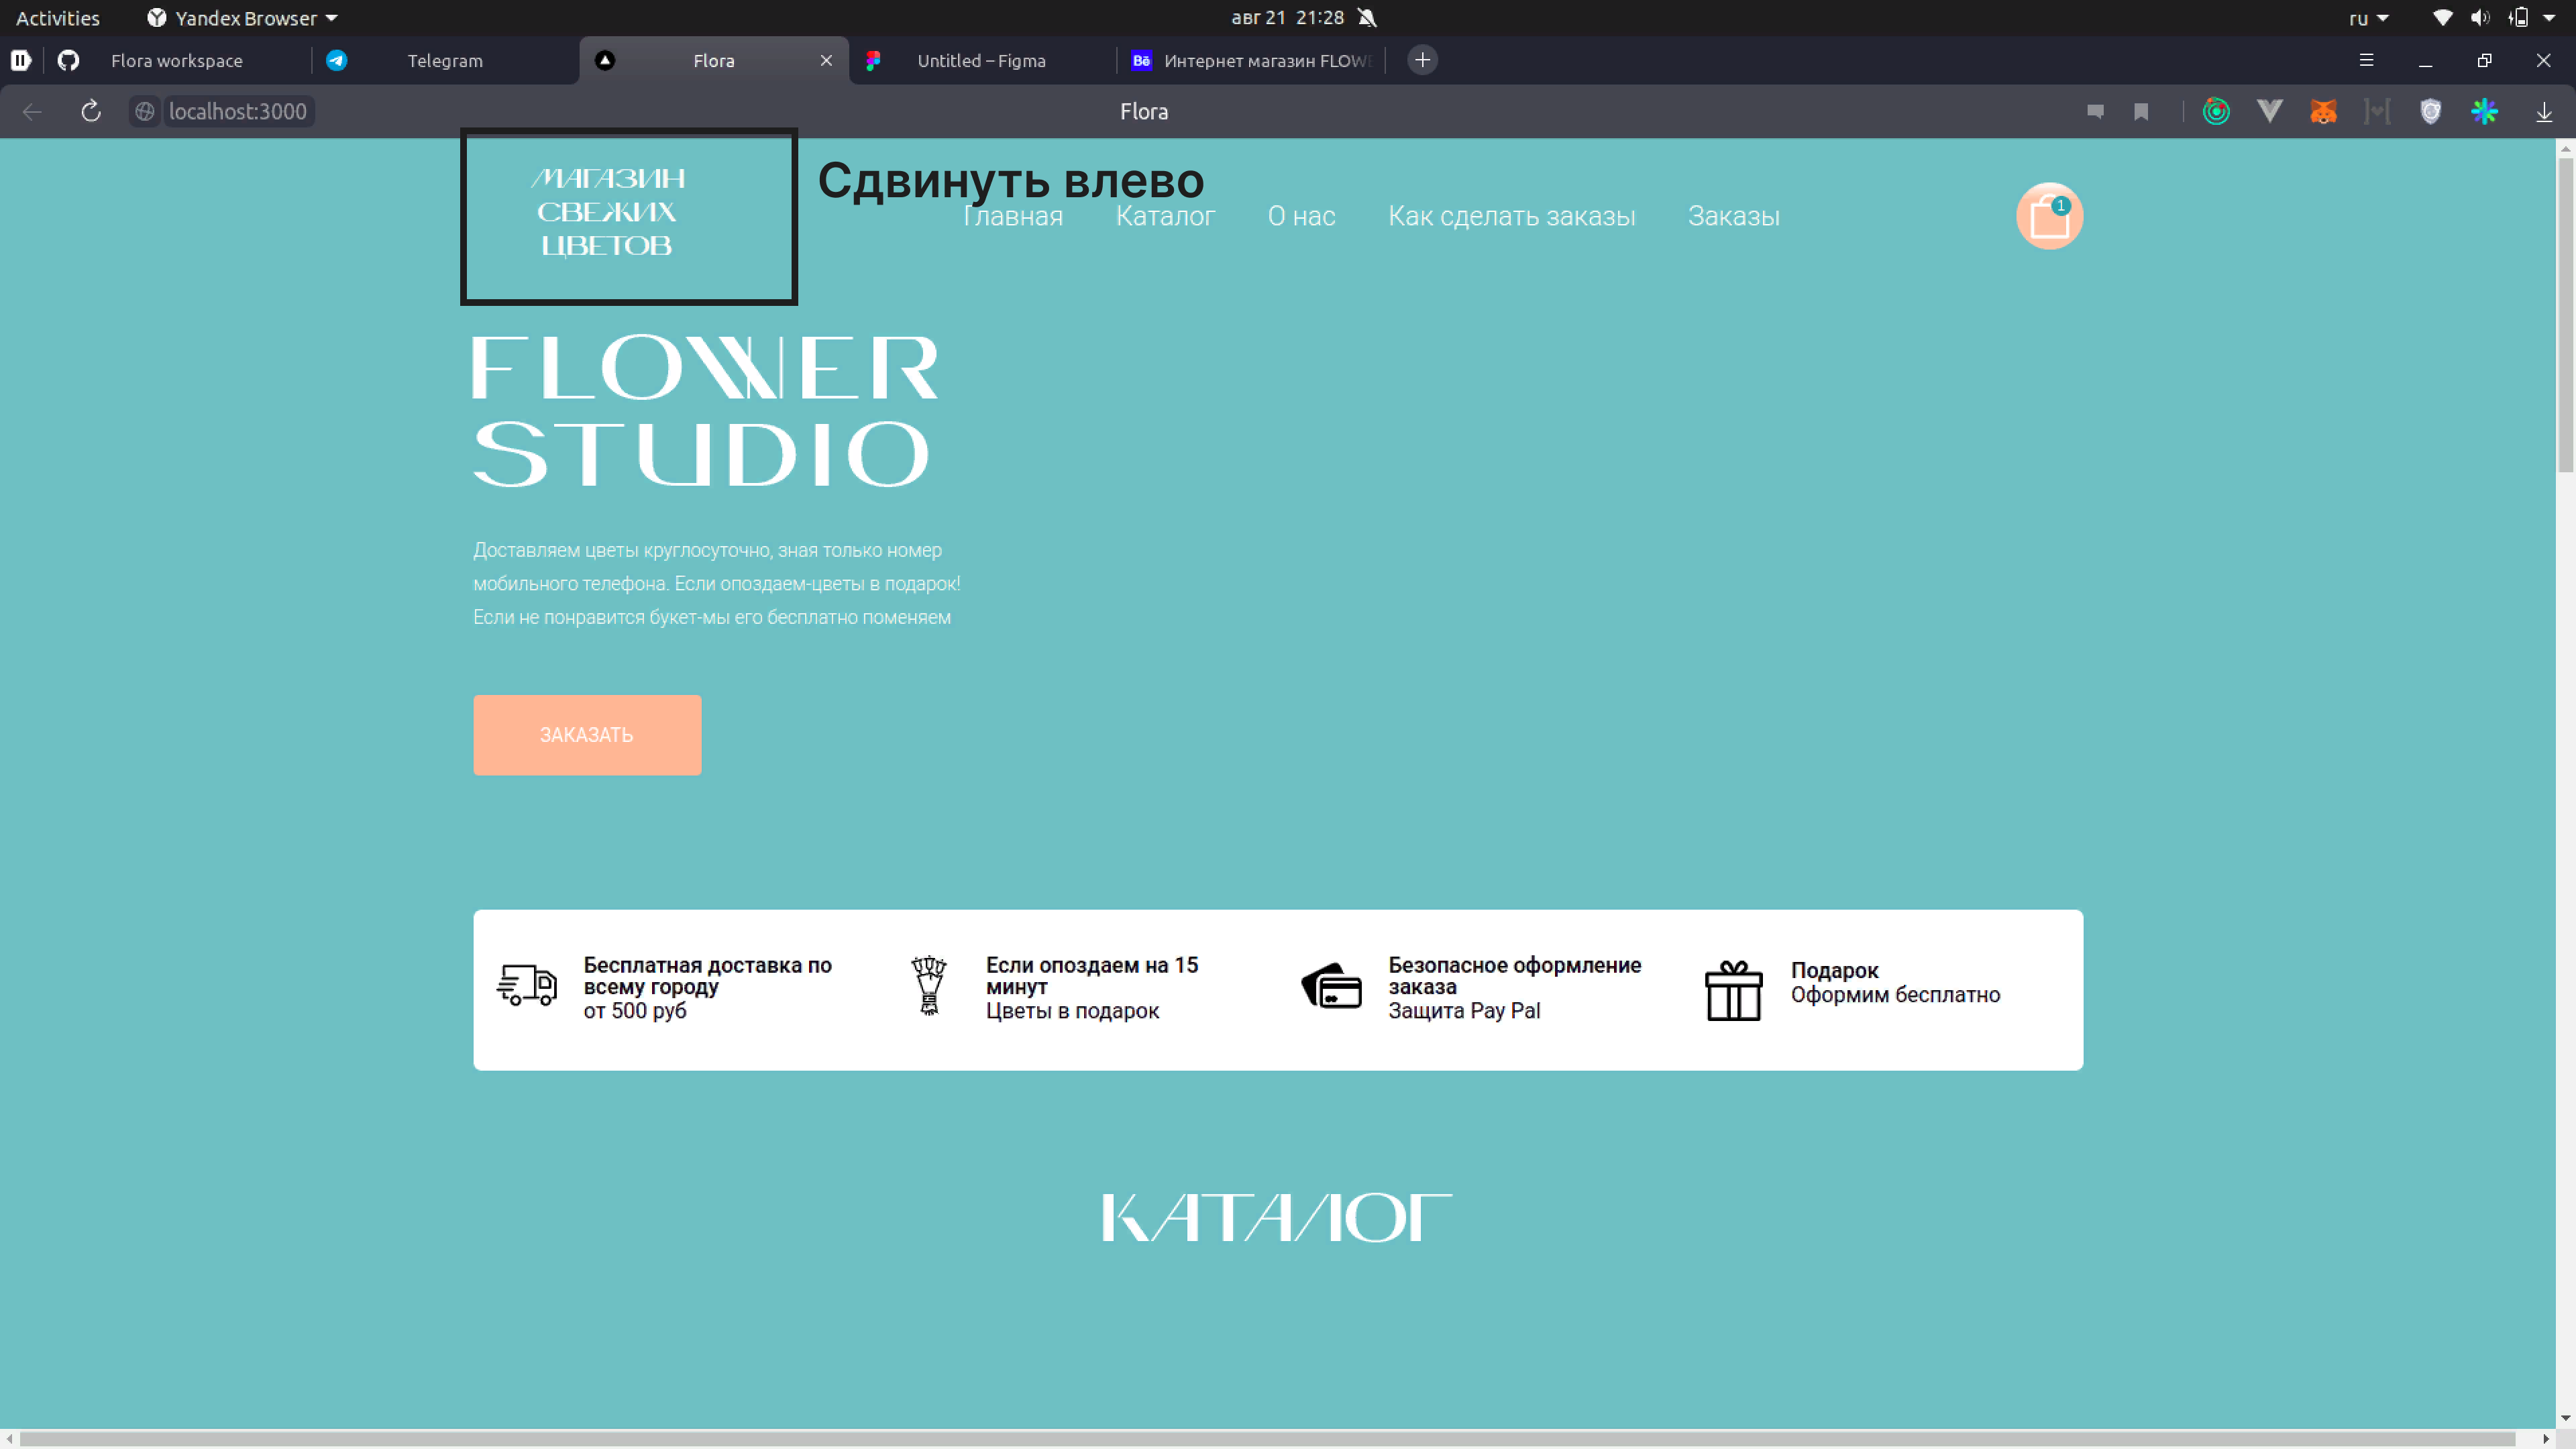The image size is (2576, 1449).
Task: Click the localhost:3000 address field
Action: (238, 112)
